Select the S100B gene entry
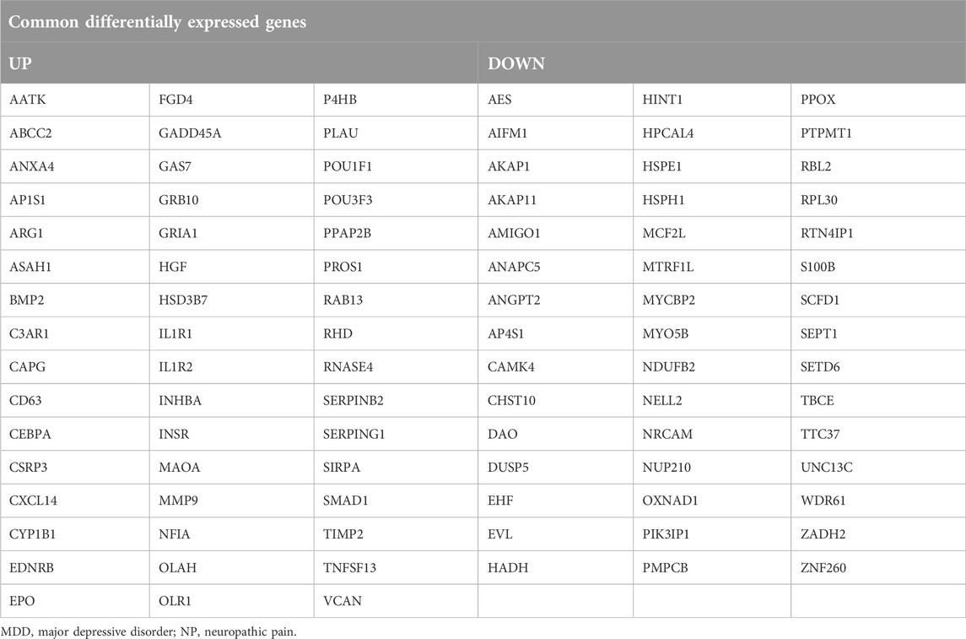Image resolution: width=966 pixels, height=639 pixels. click(878, 267)
